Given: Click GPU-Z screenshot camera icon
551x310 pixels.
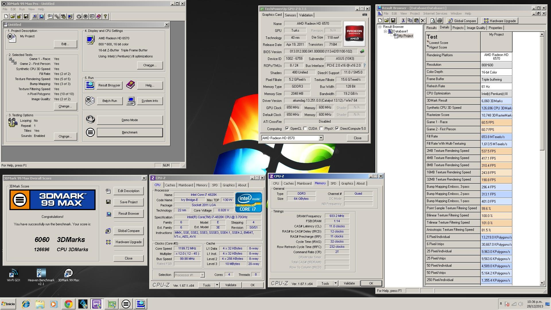Looking at the screenshot, I should click(x=364, y=14).
